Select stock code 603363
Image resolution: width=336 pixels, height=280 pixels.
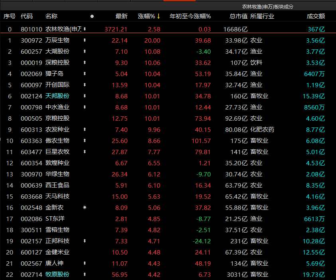click(x=31, y=141)
